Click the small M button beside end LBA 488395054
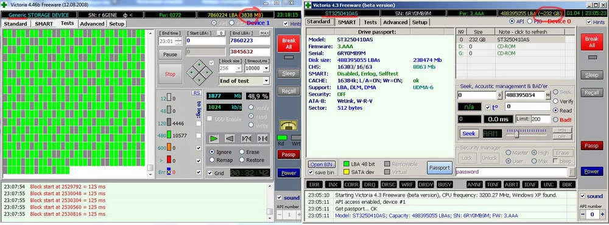The height and width of the screenshot is (225, 609). coord(547,95)
